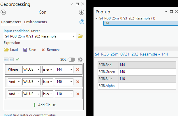The image size is (178, 116).
Task: Click the RGB.Red value cell 144
Action: [147, 65]
